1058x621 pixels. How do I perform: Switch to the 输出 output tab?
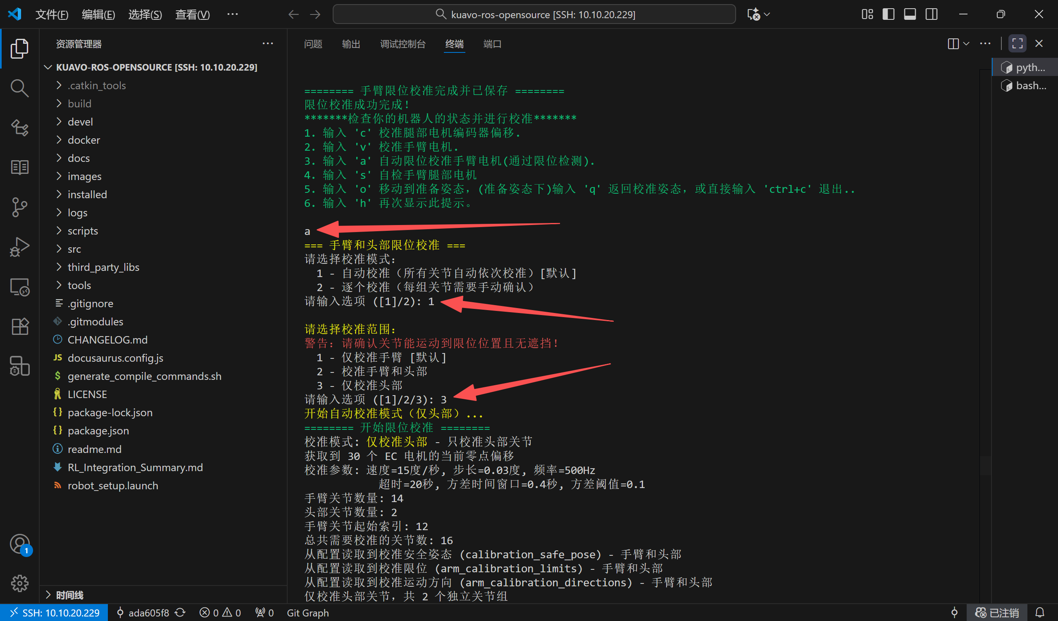(351, 44)
